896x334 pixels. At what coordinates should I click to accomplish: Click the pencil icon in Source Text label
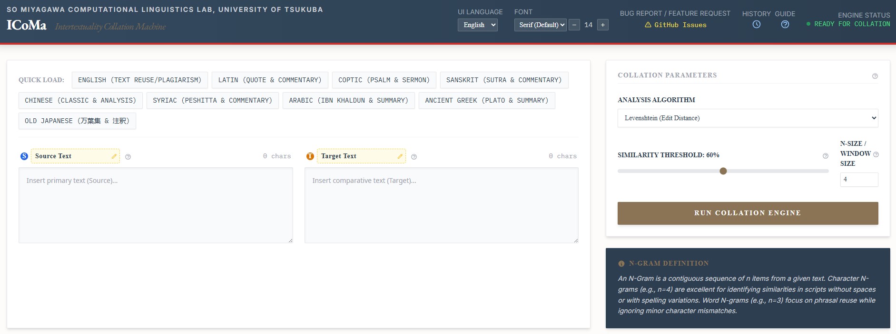coord(114,156)
